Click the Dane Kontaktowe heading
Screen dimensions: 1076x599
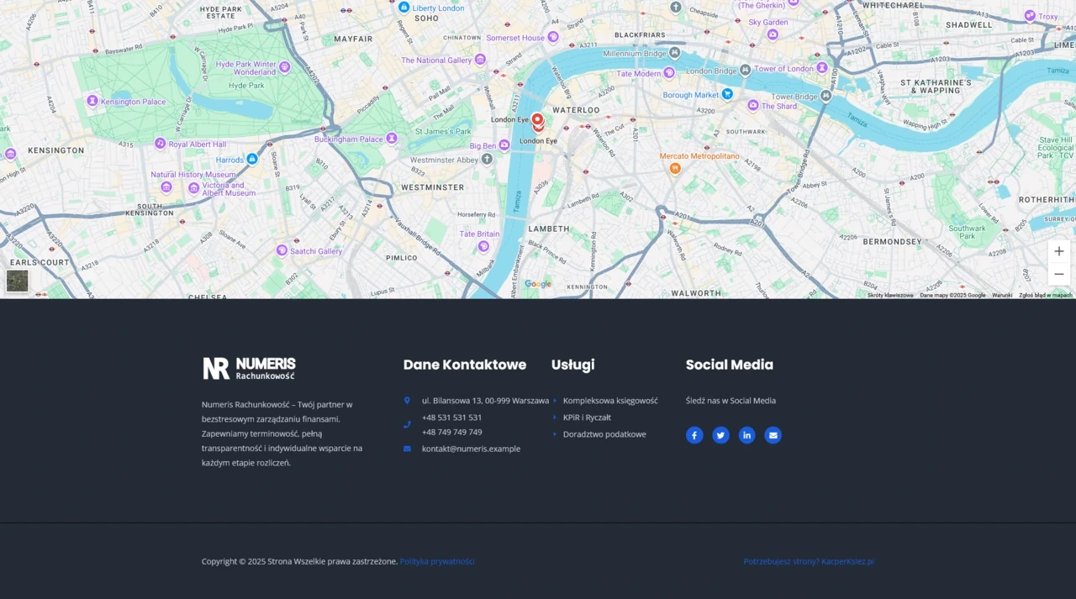click(x=465, y=365)
